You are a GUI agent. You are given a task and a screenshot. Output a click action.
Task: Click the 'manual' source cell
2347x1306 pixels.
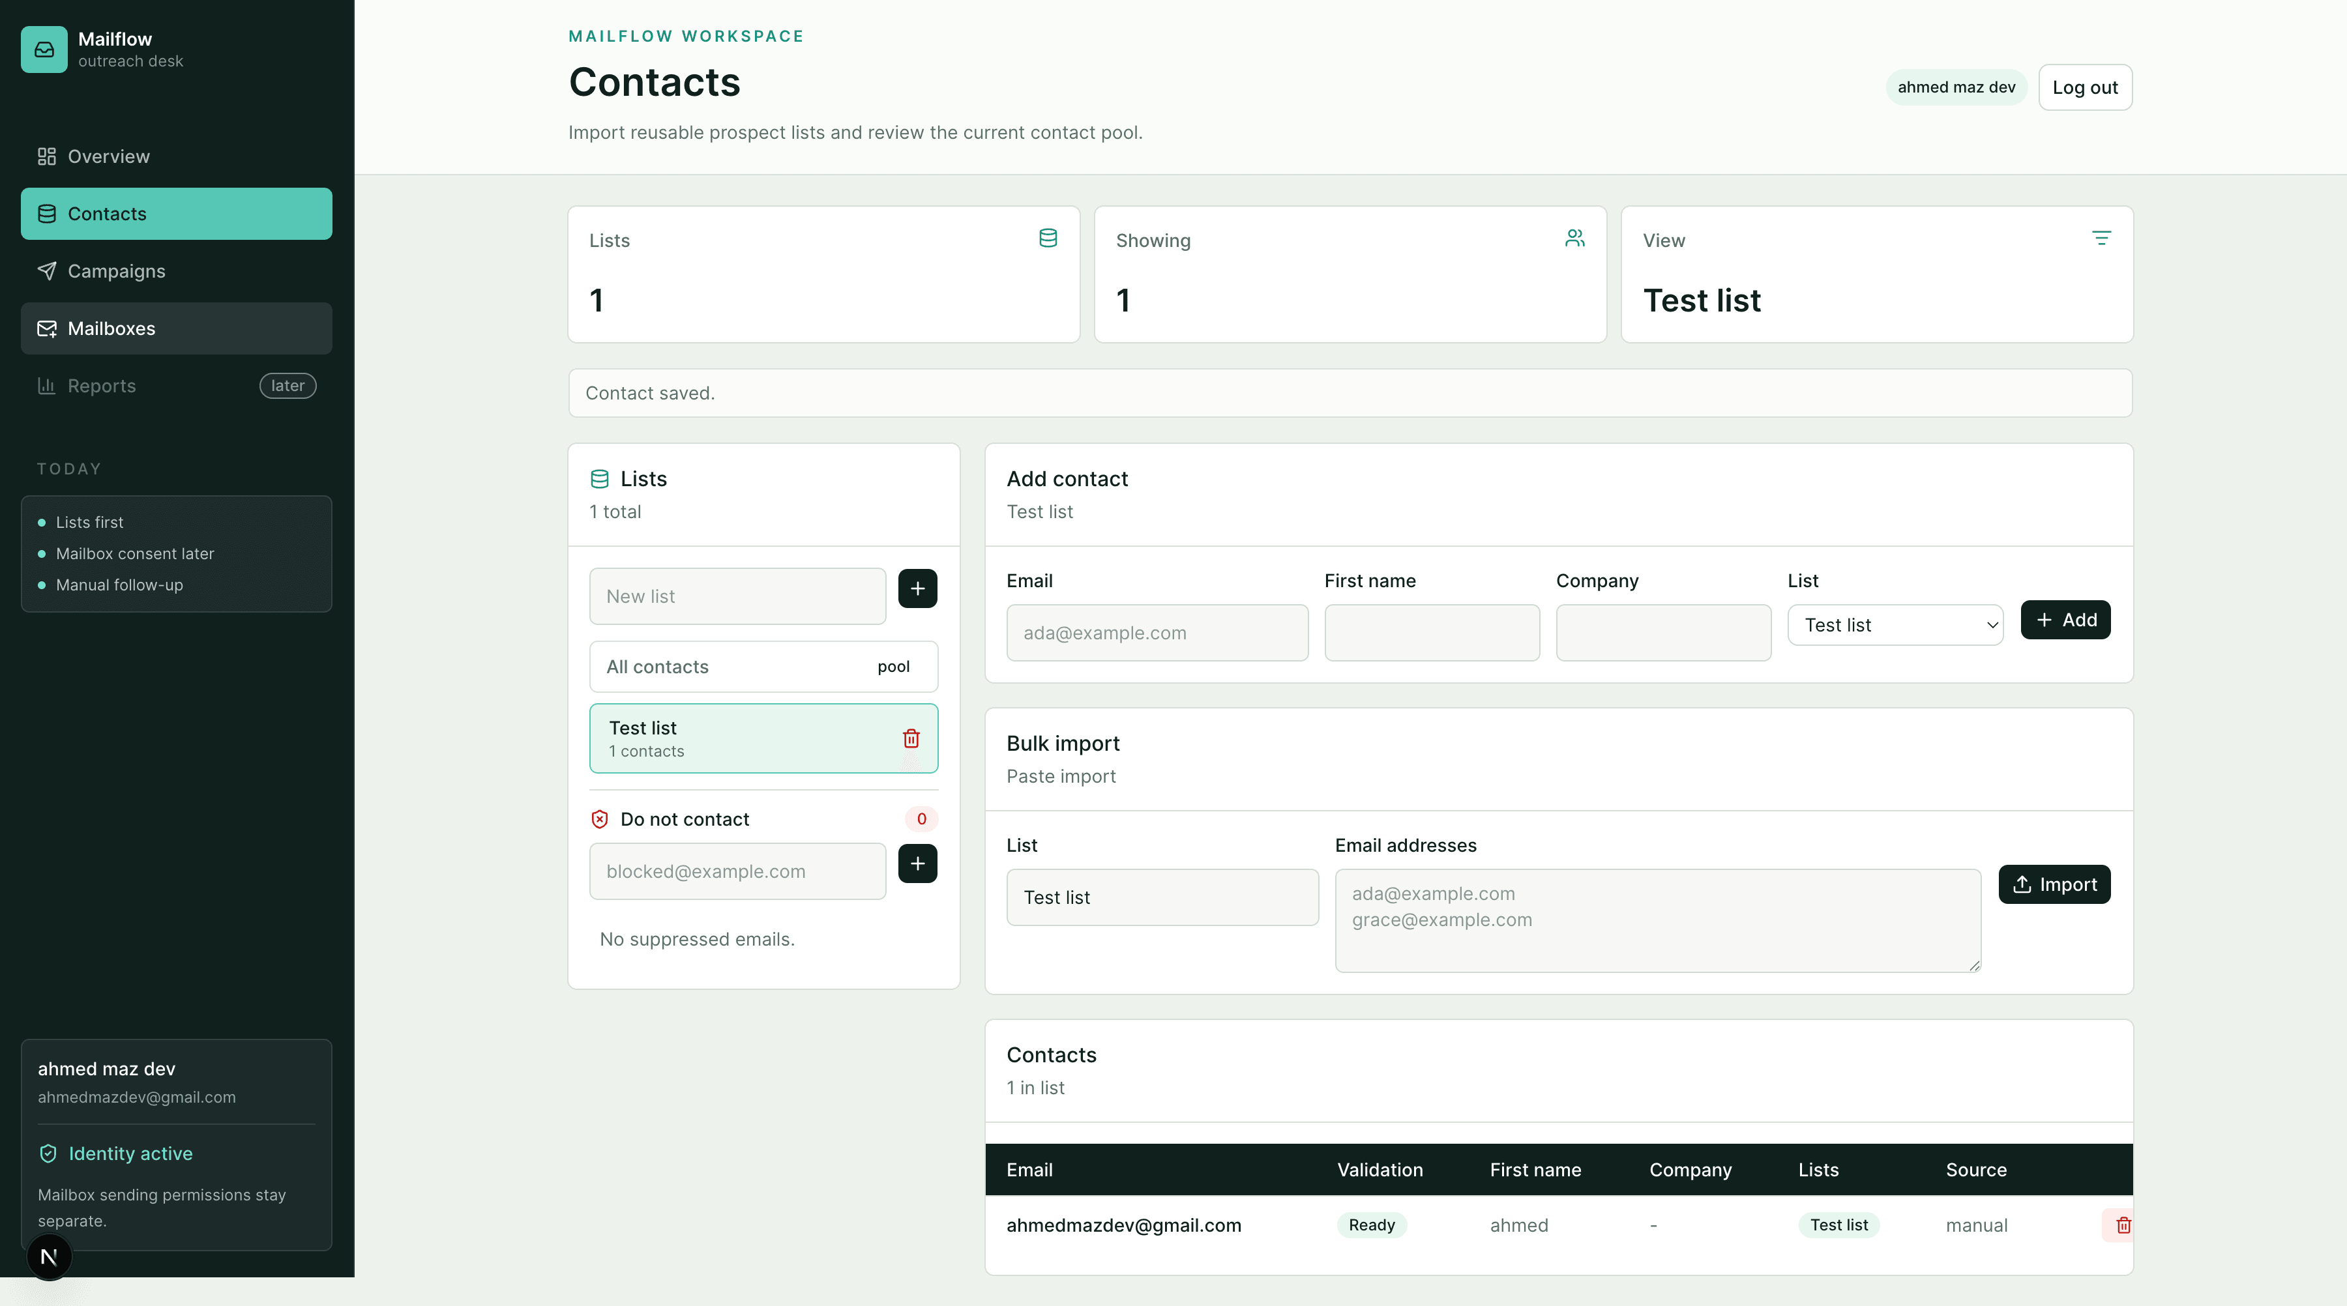pos(1976,1226)
